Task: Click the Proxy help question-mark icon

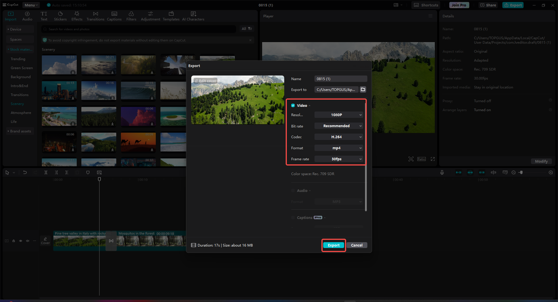Action: pos(551,101)
